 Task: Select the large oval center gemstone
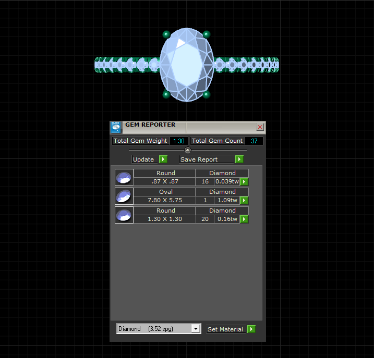[x=187, y=65]
